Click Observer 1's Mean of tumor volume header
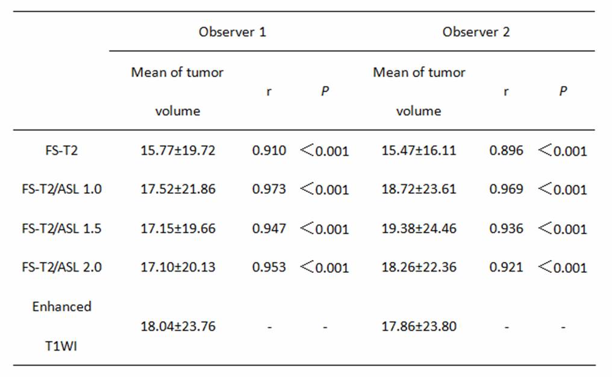Image resolution: width=612 pixels, height=377 pixels. pos(178,92)
